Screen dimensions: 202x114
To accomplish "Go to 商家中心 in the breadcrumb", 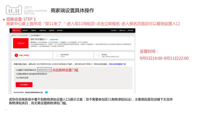I will pos(14,35).
